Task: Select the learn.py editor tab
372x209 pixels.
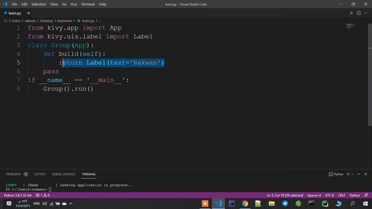Action: (x=15, y=13)
